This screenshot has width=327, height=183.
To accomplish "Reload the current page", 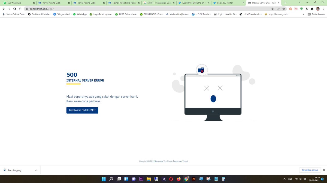I will tap(15, 9).
